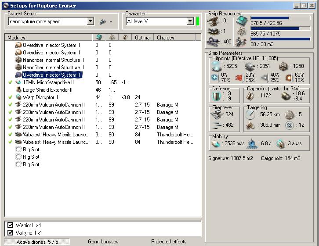
Task: Uncheck the Valkyrie II x1 drone checkbox
Action: pos(10,232)
